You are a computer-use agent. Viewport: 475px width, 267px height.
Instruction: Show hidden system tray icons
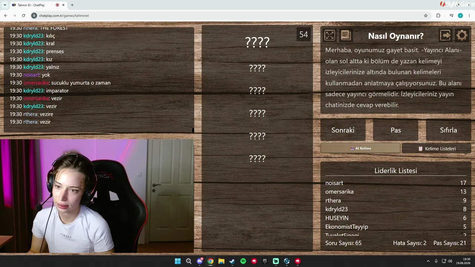coord(428,261)
